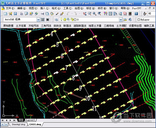Open the 三维场地 menu
This screenshot has width=156, height=128.
[x=109, y=26]
